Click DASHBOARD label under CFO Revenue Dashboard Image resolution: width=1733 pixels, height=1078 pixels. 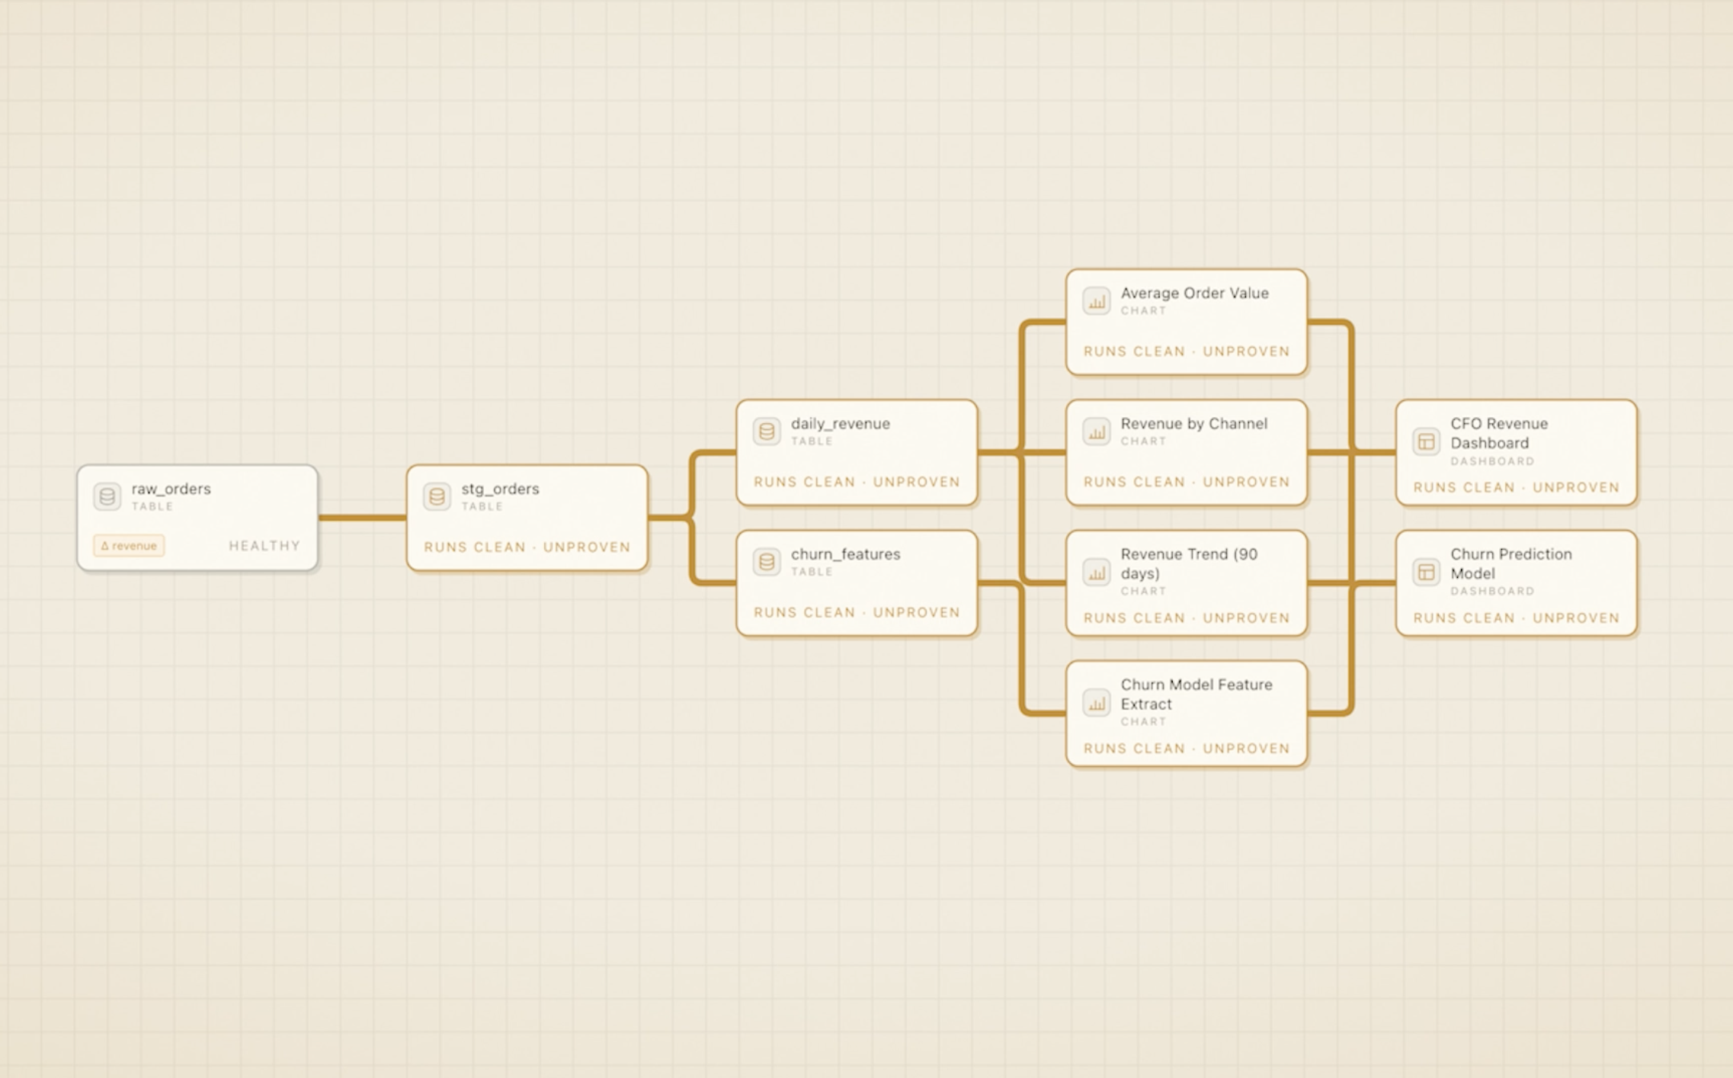[x=1492, y=461]
